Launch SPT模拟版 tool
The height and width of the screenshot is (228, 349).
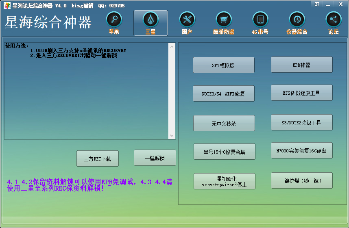click(x=224, y=65)
